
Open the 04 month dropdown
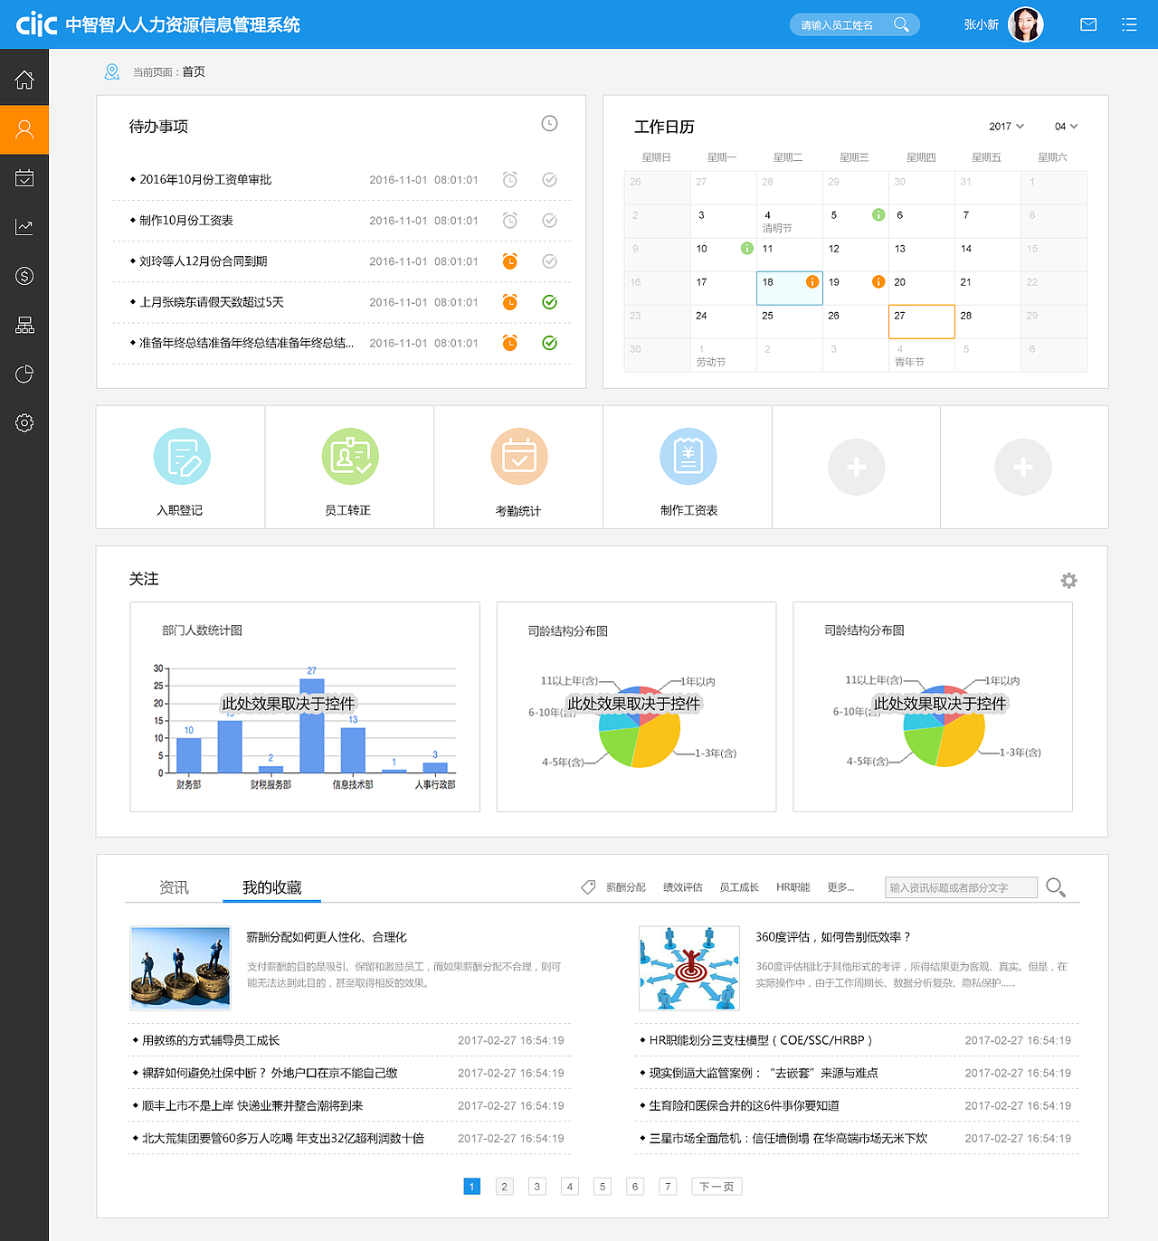click(1064, 127)
